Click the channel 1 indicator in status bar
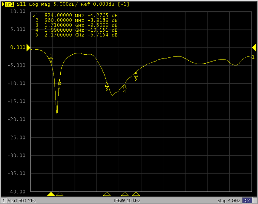The image size is (258, 204). (x=4, y=200)
